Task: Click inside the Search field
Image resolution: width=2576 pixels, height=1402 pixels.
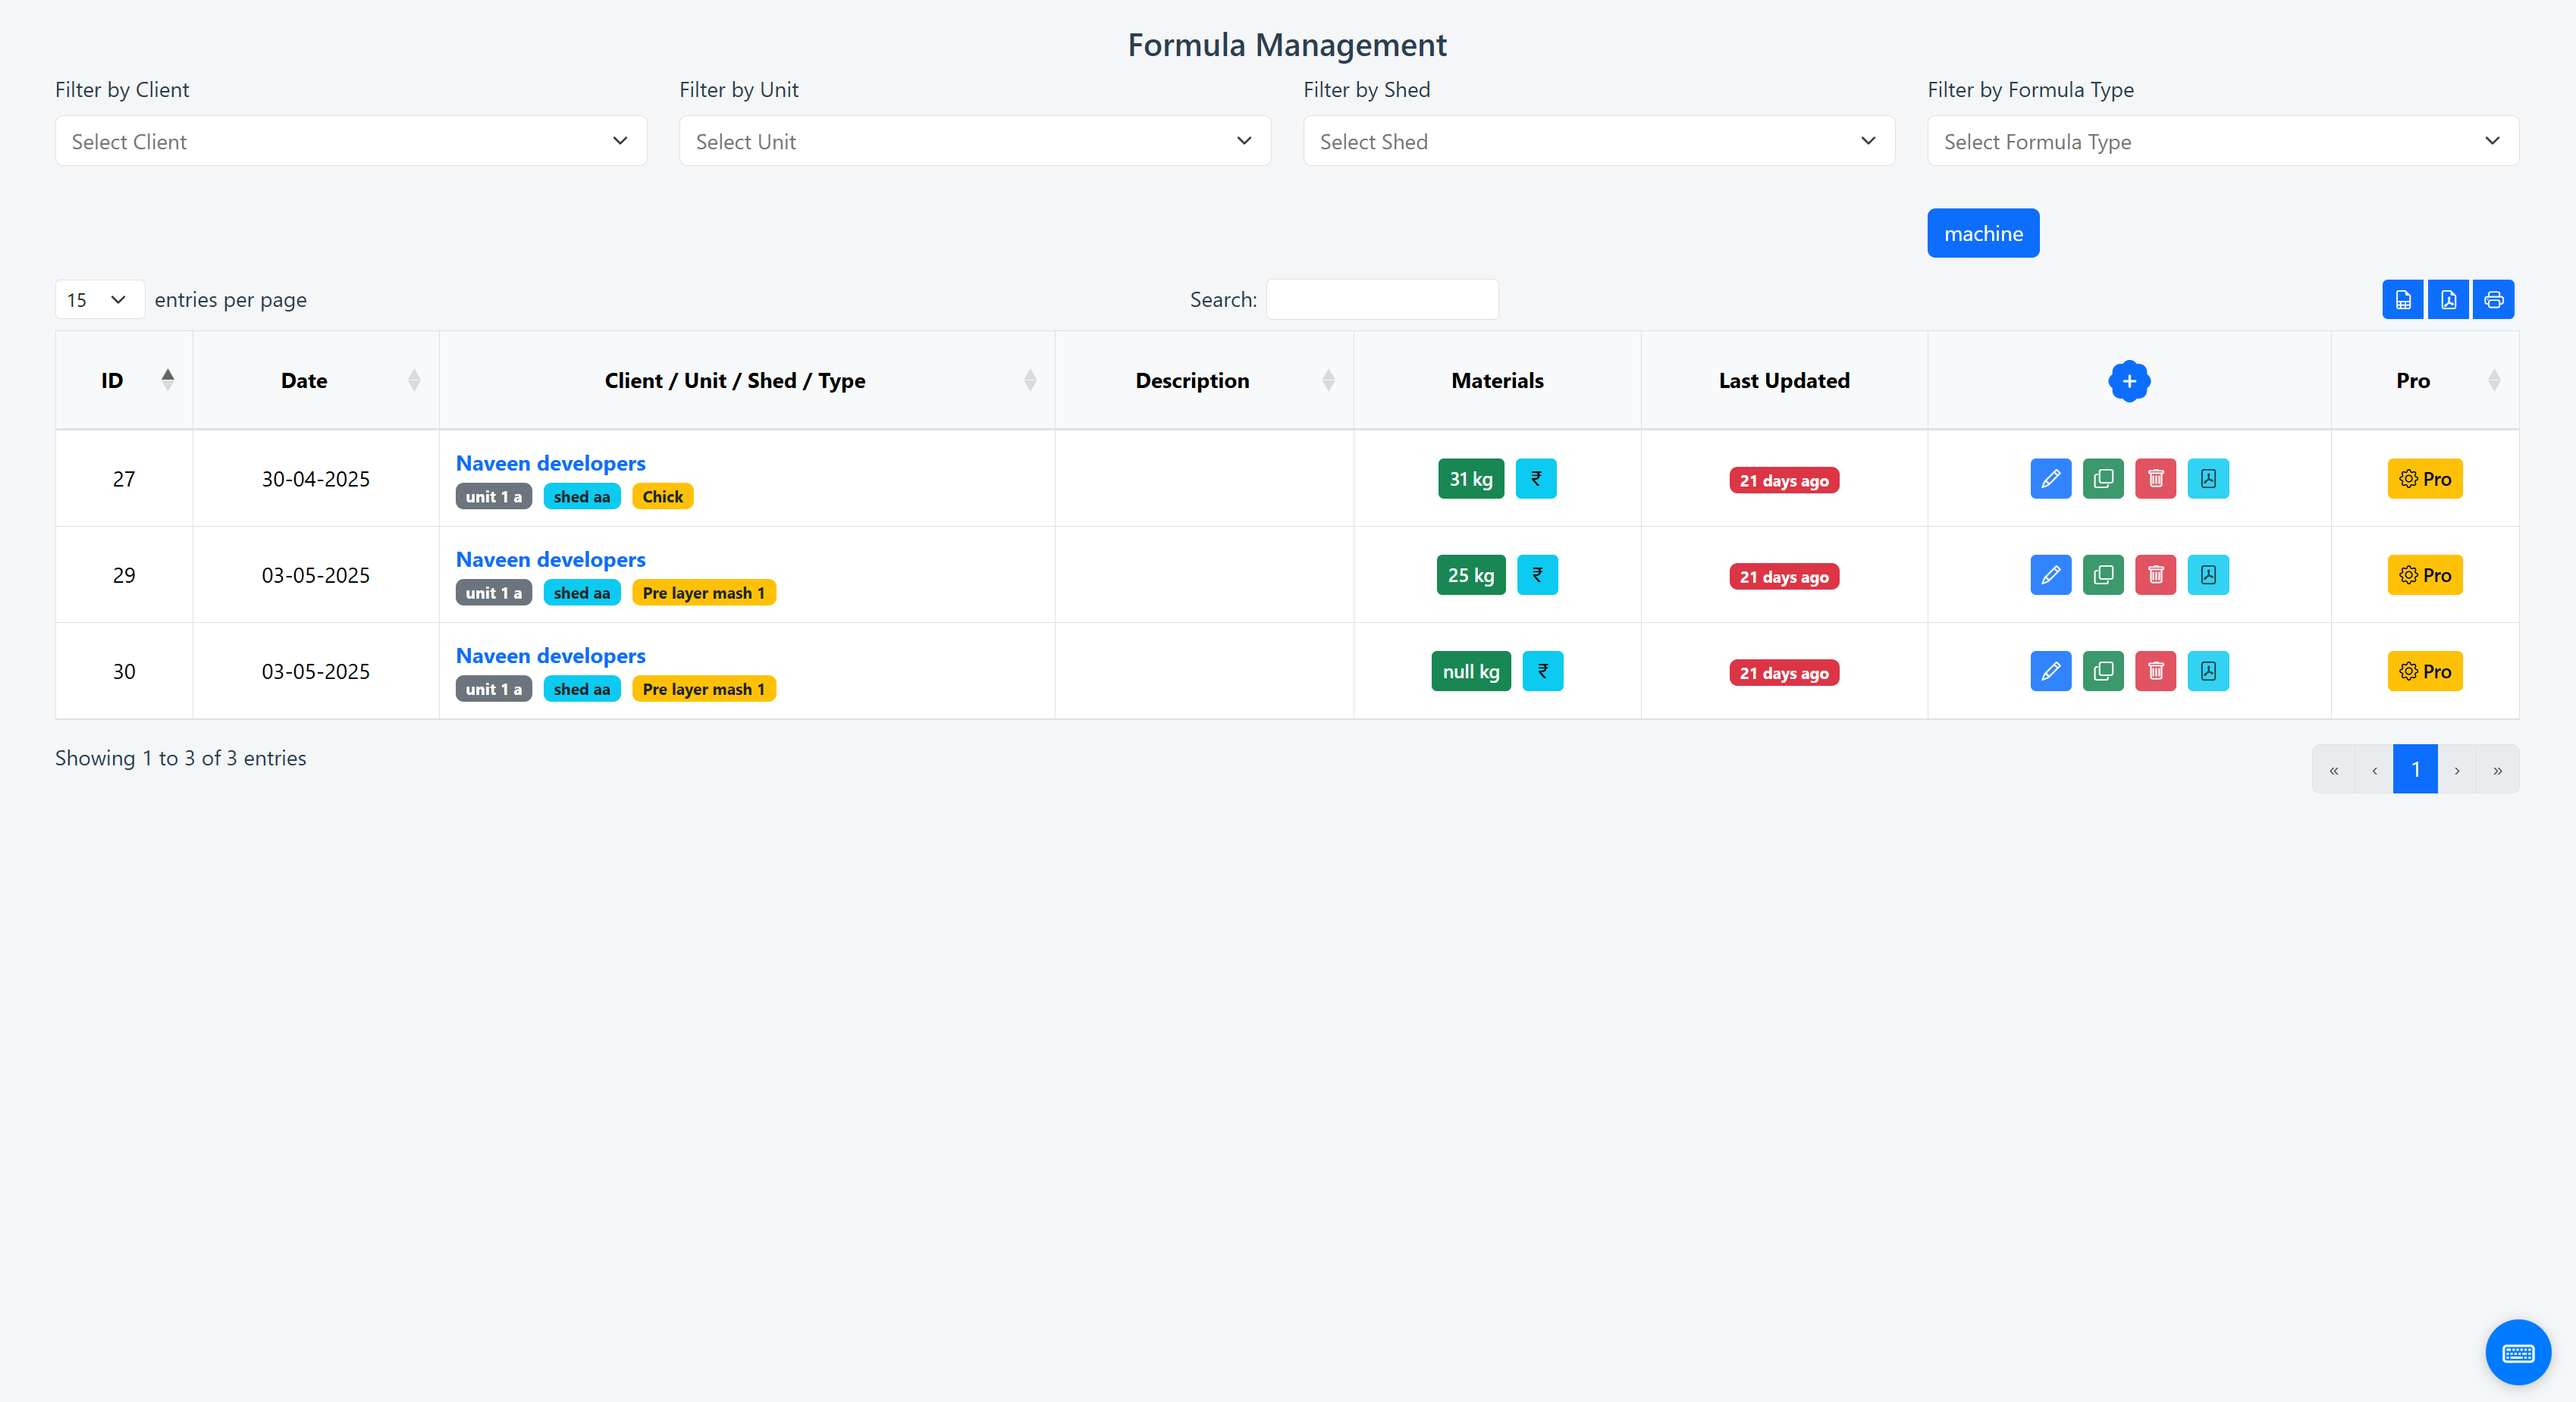Action: click(1382, 299)
